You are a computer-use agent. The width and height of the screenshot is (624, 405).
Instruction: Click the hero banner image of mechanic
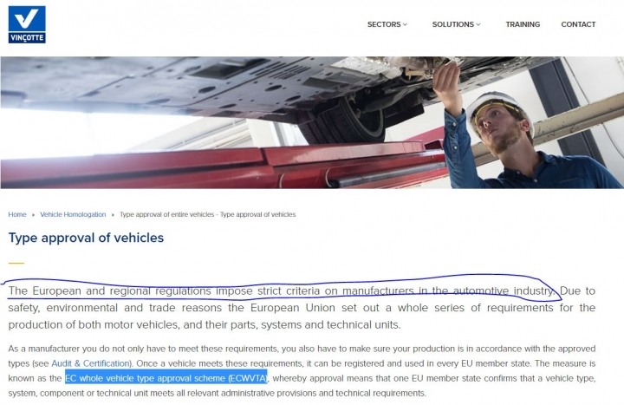tap(312, 122)
